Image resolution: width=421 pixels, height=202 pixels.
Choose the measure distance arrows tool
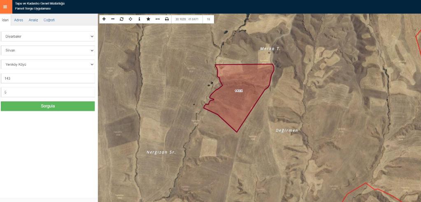tap(157, 19)
